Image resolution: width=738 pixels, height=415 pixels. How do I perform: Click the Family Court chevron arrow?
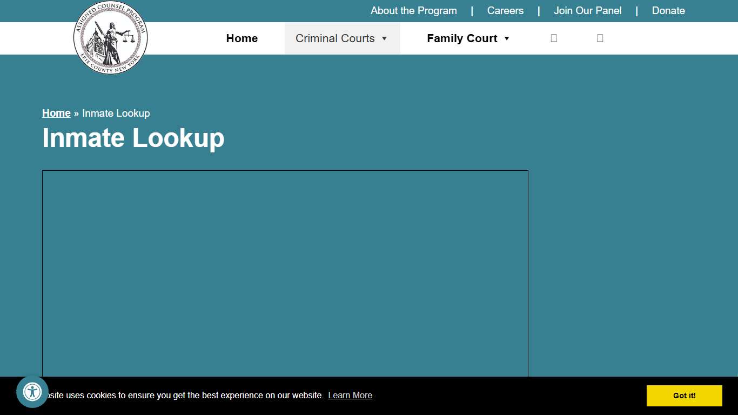click(507, 38)
